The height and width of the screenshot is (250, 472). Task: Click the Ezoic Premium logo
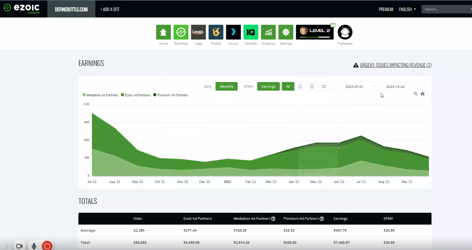(x=22, y=9)
